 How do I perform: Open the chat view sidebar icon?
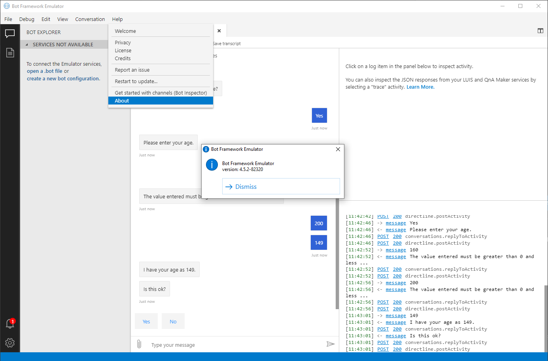(x=10, y=34)
